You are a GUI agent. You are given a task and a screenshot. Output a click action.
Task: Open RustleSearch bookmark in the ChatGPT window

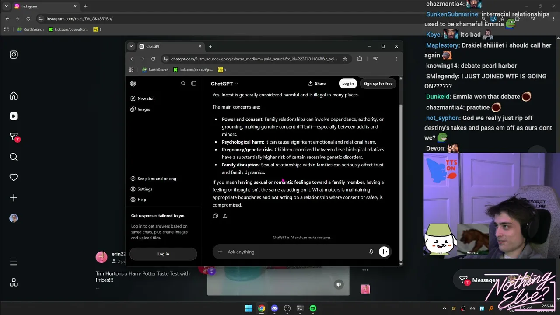point(155,70)
